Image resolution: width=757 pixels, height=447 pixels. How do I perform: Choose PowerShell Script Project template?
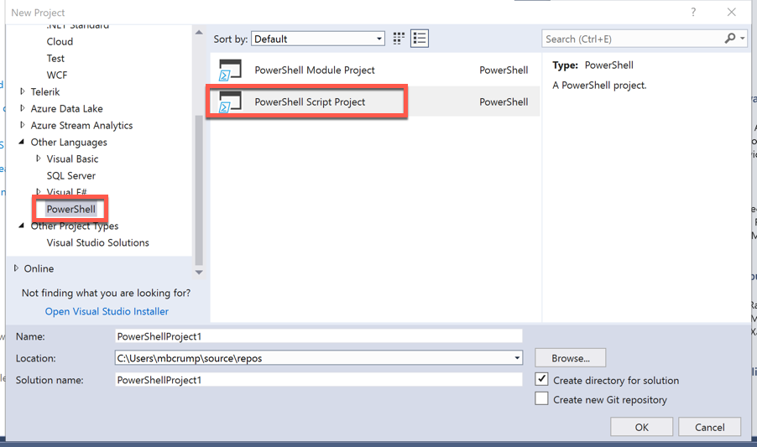(374, 101)
